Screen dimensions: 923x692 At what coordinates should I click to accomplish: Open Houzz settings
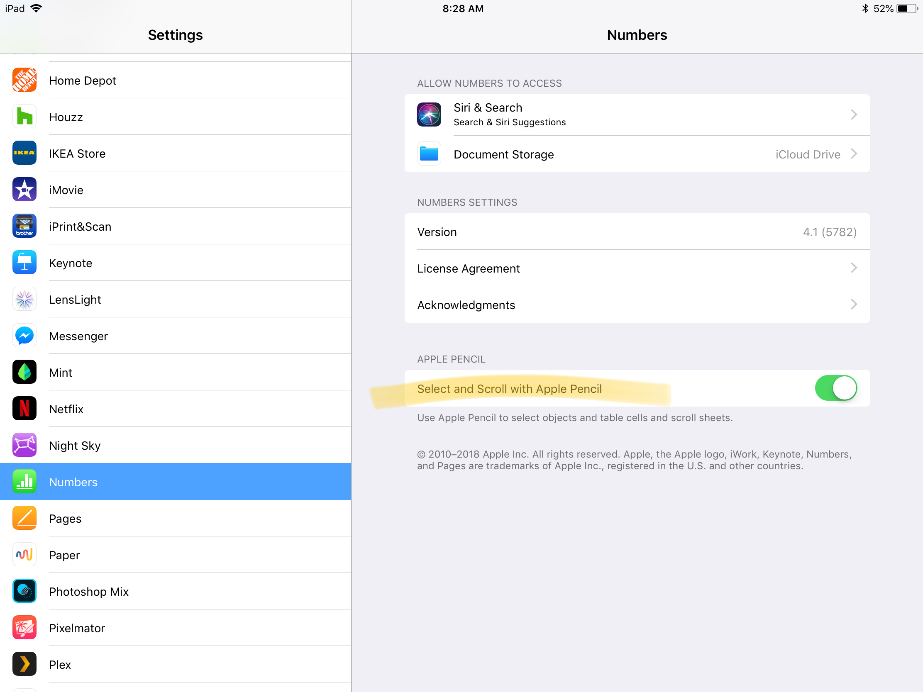(175, 117)
